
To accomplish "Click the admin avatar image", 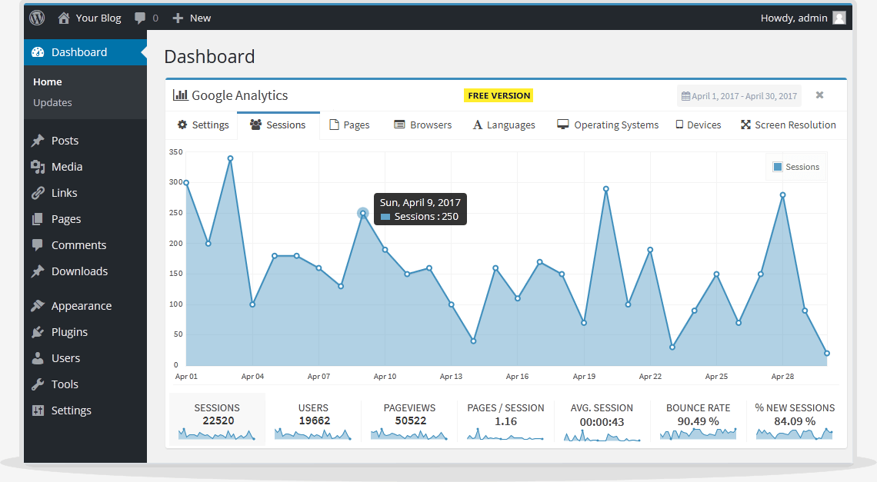I will click(839, 18).
